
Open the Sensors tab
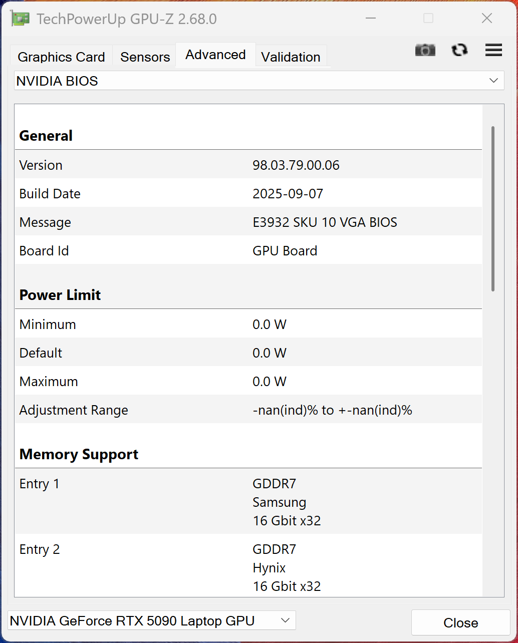(x=145, y=57)
